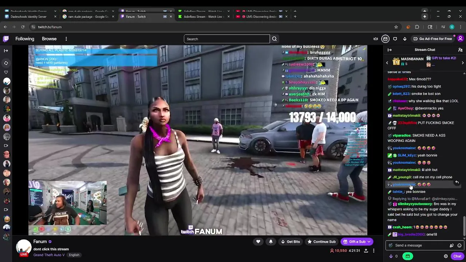466x262 pixels.
Task: Click the search magnifier button
Action: click(x=275, y=39)
